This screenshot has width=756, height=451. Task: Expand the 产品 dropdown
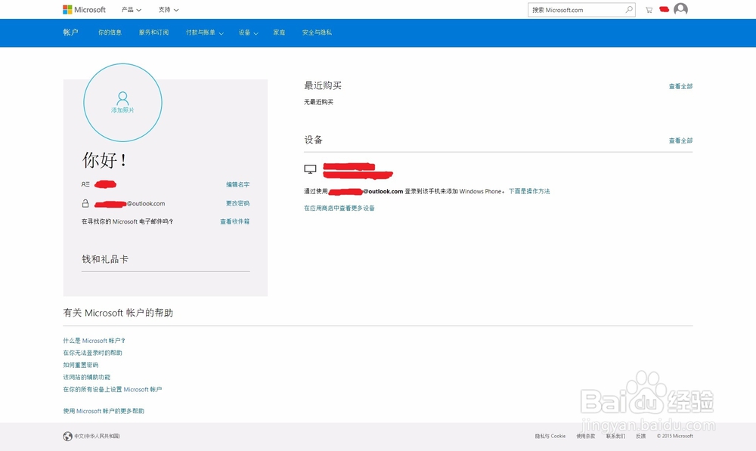click(x=132, y=10)
